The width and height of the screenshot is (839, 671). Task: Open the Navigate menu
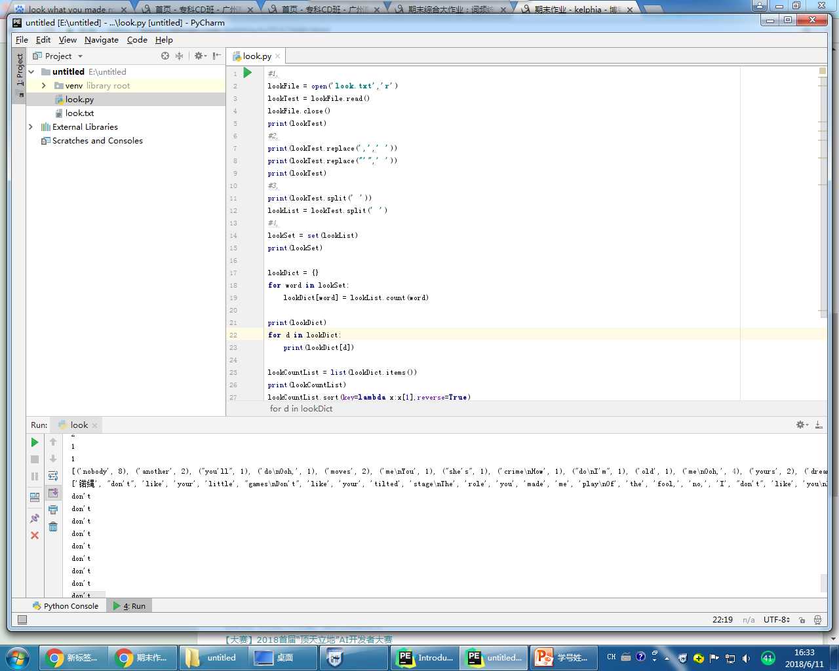coord(102,40)
